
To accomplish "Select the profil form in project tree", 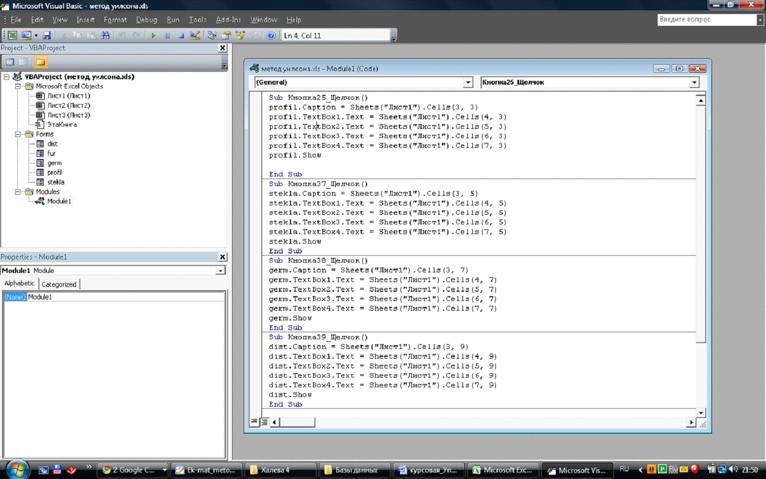I will tap(54, 173).
